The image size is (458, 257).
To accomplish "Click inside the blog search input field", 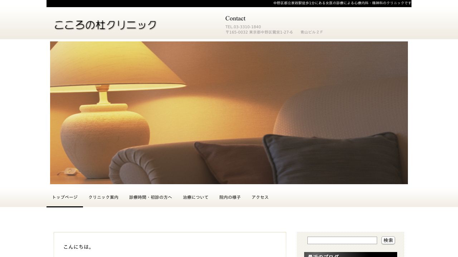I will click(x=342, y=240).
